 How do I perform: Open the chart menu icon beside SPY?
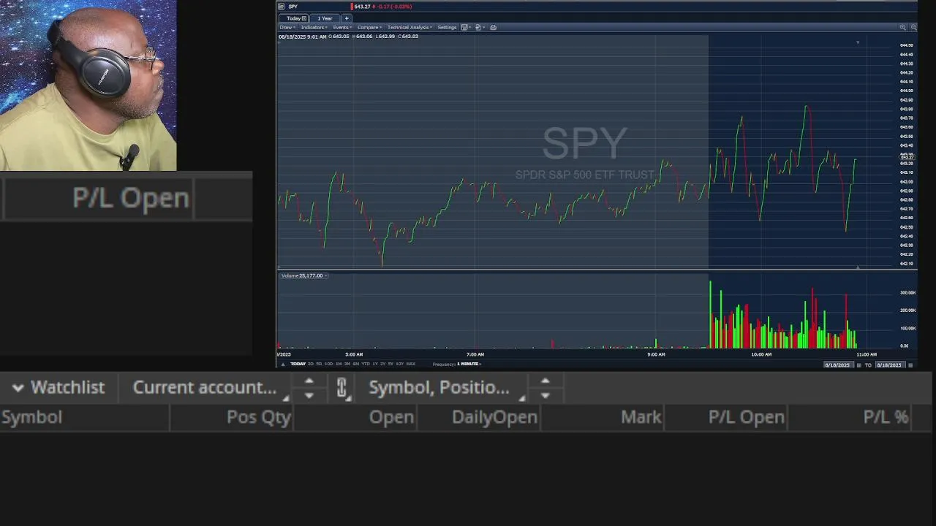coord(281,7)
